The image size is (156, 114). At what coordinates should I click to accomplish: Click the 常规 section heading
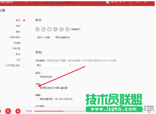(38, 52)
